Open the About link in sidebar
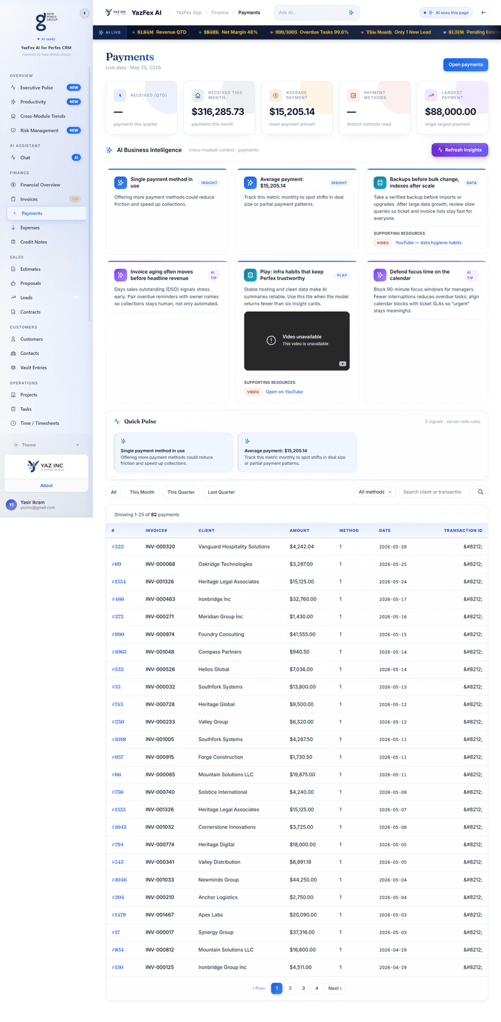The image size is (501, 1022). pyautogui.click(x=47, y=486)
